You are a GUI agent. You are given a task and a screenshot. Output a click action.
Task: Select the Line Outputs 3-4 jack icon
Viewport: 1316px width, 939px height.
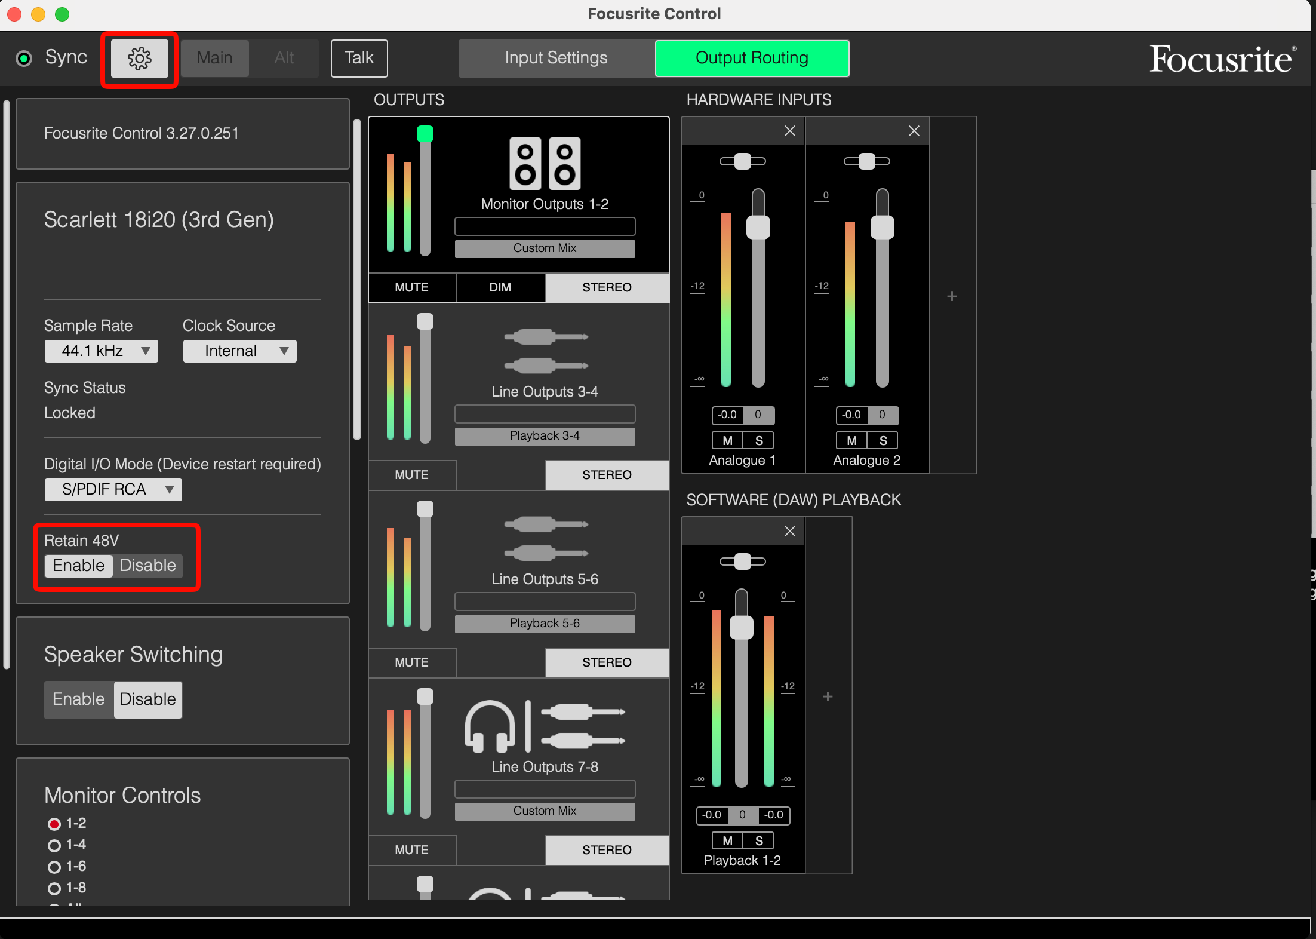pos(546,351)
